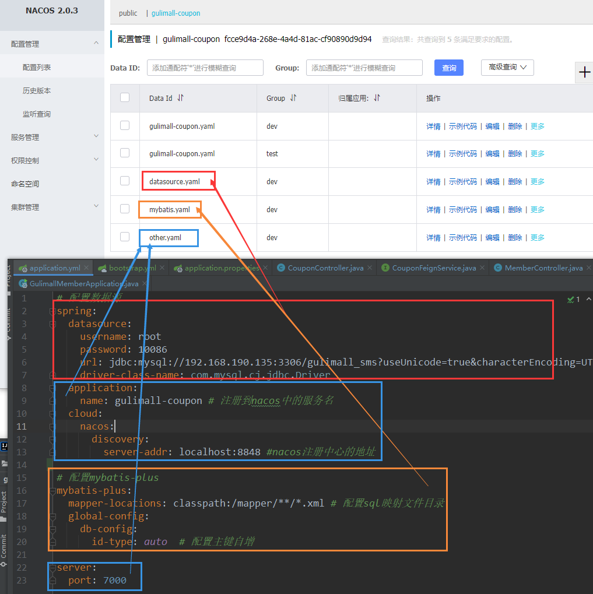Expand the 集群管理 sidebar section

point(52,207)
